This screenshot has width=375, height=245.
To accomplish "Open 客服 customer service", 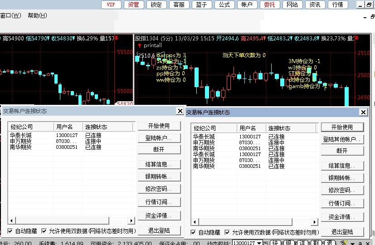I will coord(179,5).
